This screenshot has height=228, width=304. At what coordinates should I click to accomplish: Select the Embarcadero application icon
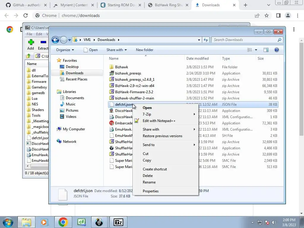point(112,123)
